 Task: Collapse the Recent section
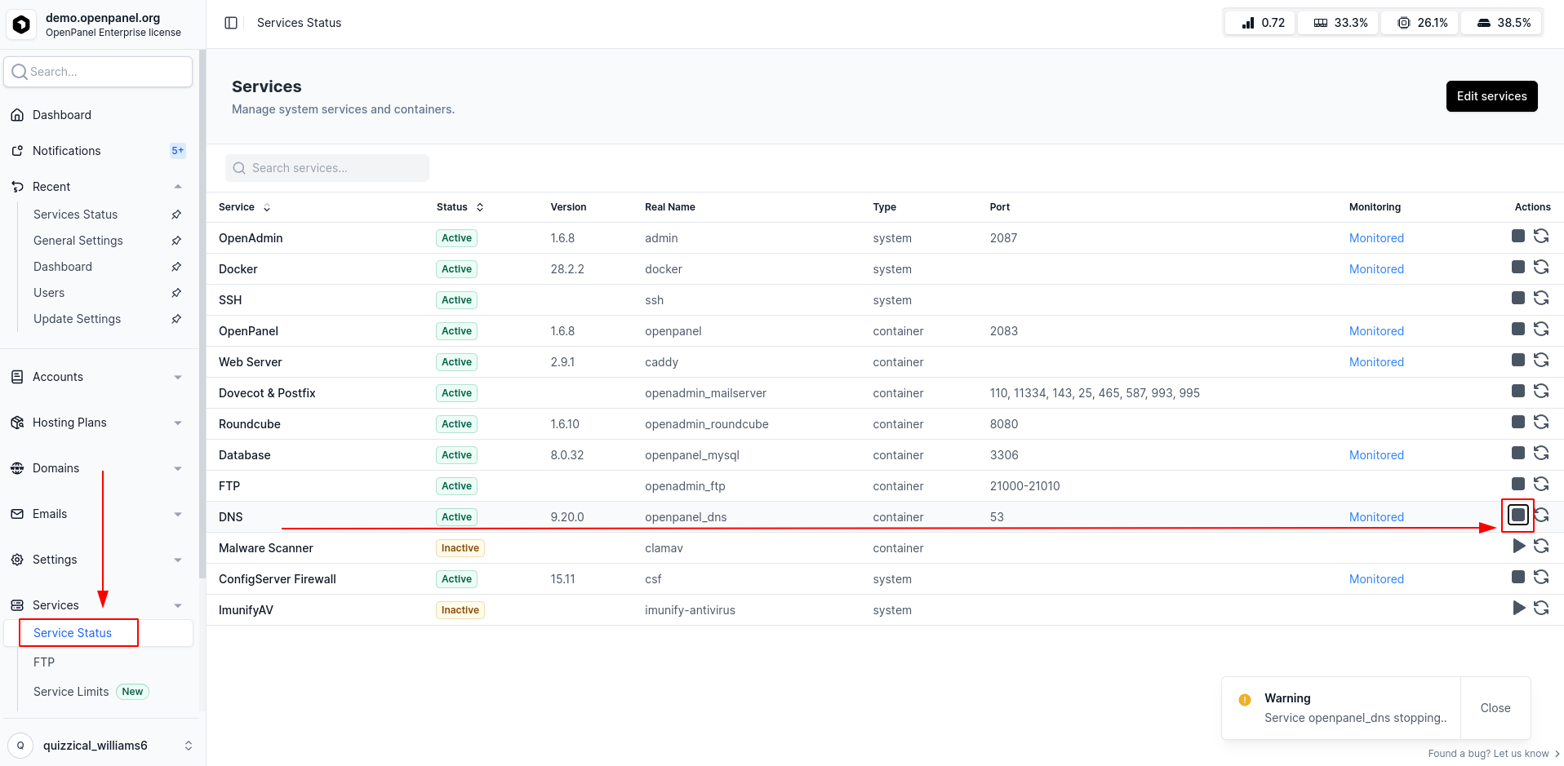pos(178,187)
